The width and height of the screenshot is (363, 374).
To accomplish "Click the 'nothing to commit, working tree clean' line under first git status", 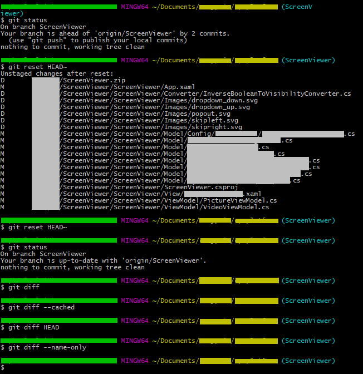I will click(x=72, y=47).
